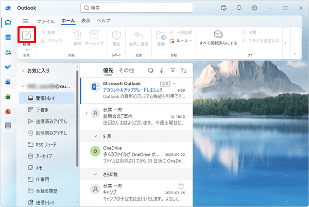309x207 pixels.
Task: Open the My Day icon in title bar
Action: coord(224,8)
